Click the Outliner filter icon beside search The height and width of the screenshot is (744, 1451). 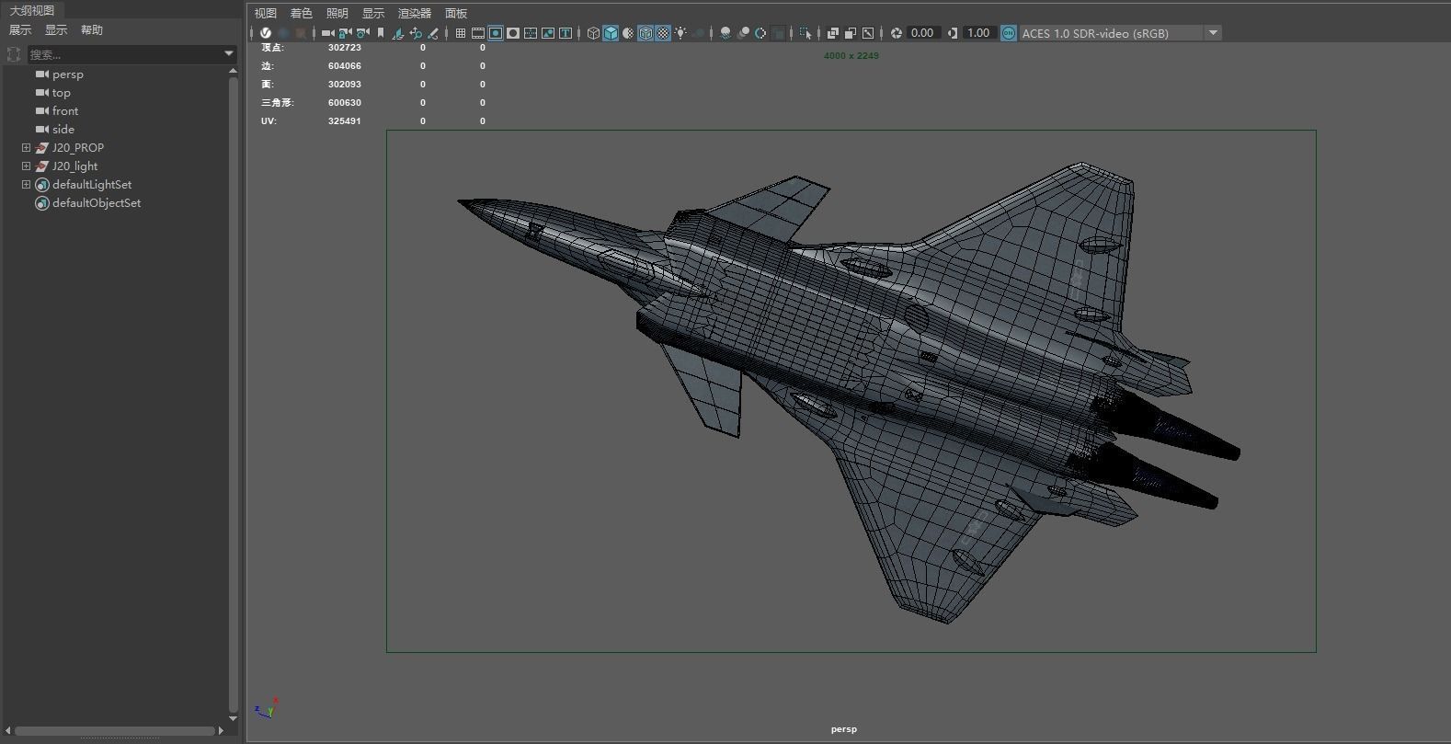(x=14, y=54)
